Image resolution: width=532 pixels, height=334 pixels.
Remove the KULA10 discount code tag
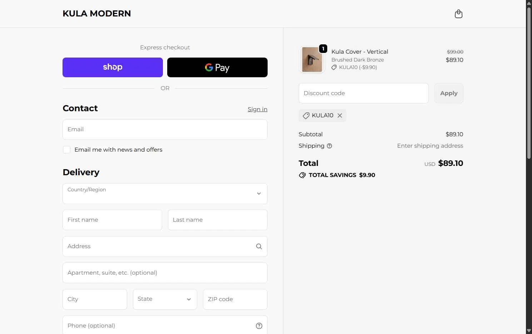coord(340,116)
